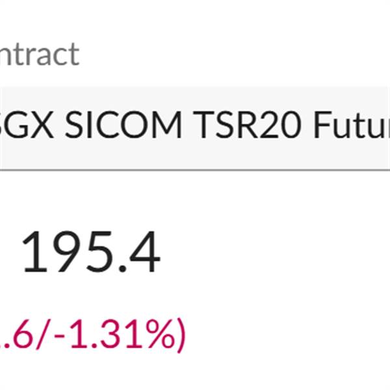
Task: Open the SGX SICOM TSR20 Futures contract dropdown
Action: [x=195, y=127]
